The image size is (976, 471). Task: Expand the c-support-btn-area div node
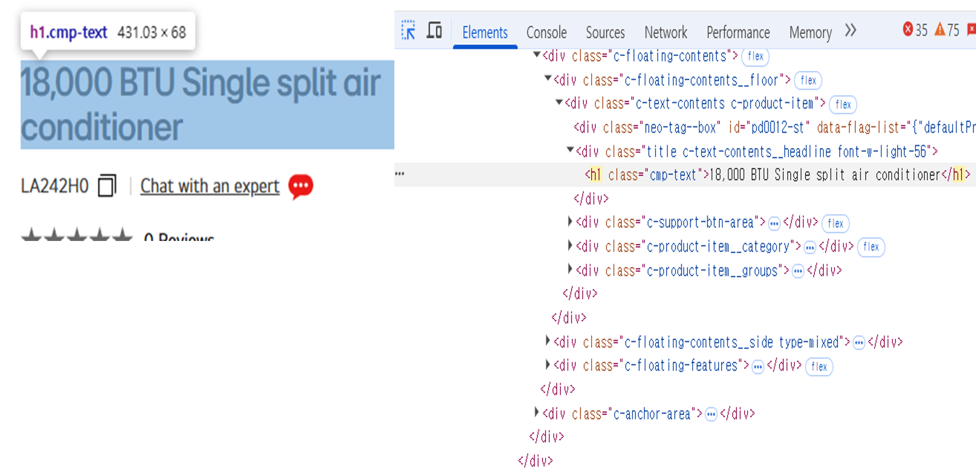pyautogui.click(x=570, y=222)
